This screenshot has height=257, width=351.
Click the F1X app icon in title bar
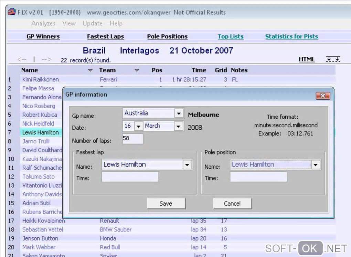12,12
